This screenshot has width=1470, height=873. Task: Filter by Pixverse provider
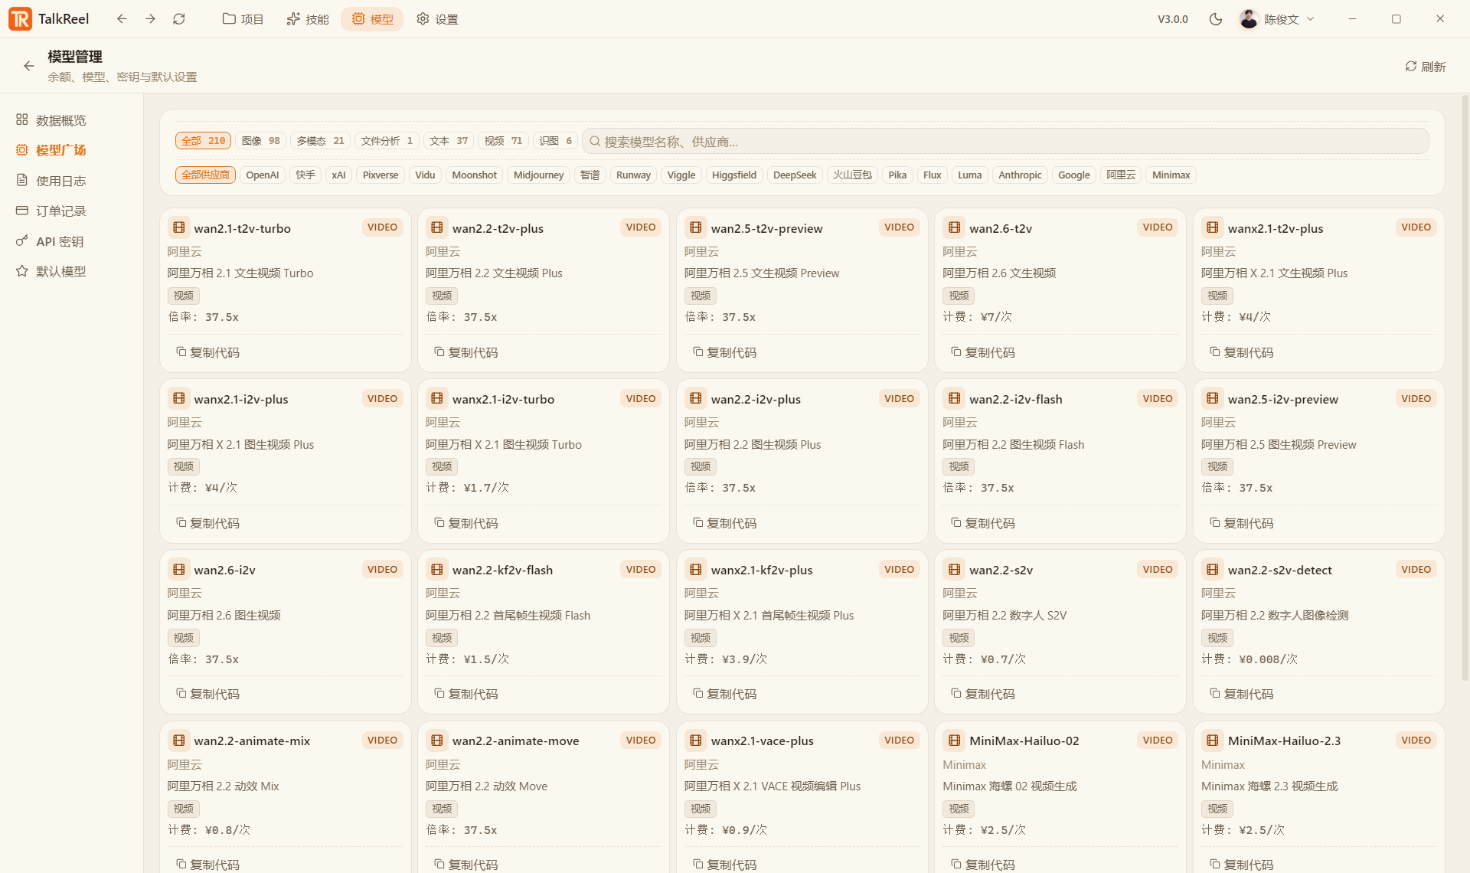coord(381,175)
